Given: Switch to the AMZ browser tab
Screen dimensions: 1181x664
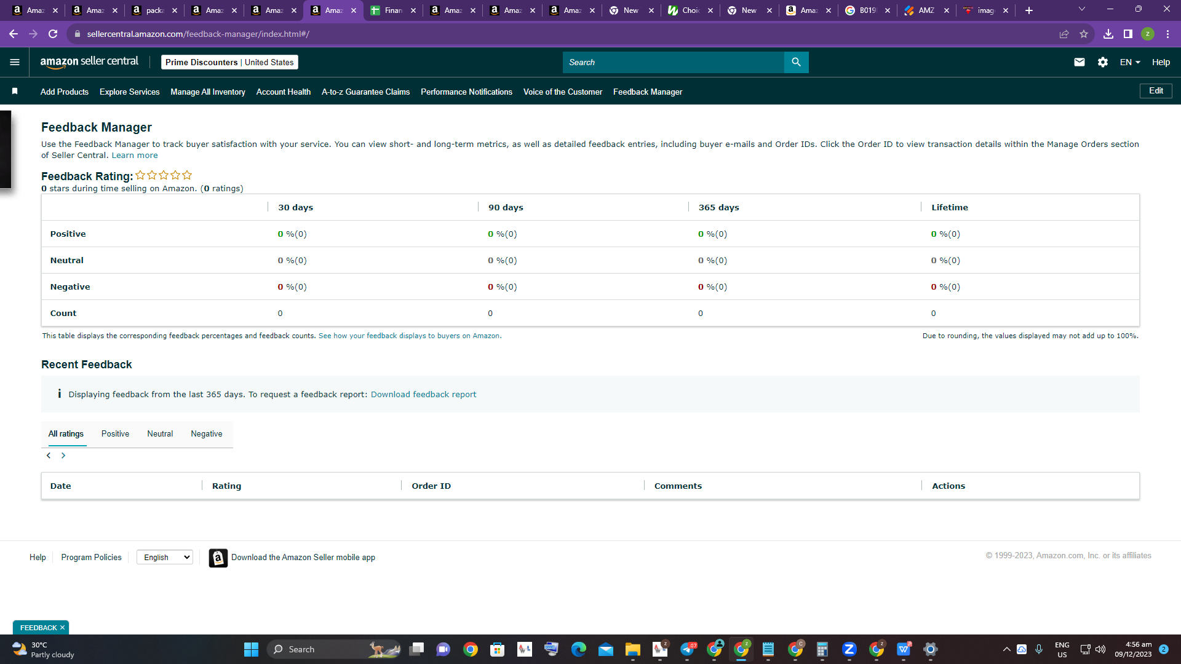Looking at the screenshot, I should point(926,10).
